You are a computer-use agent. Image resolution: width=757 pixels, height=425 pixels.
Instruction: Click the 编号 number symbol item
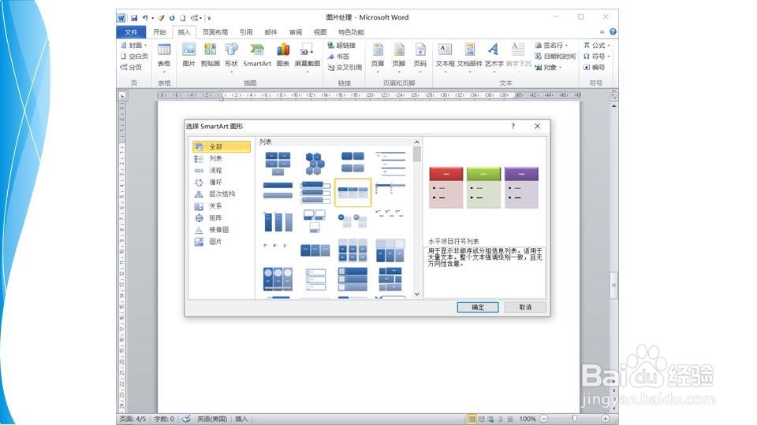(x=594, y=68)
